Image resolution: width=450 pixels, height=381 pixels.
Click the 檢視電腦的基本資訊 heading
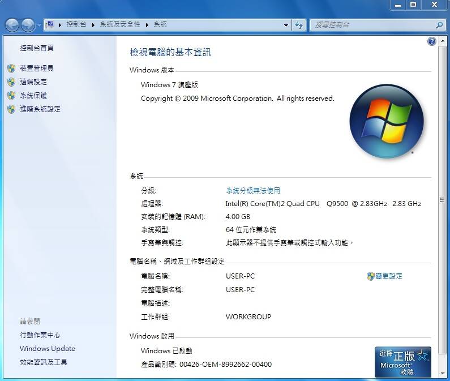pyautogui.click(x=170, y=52)
